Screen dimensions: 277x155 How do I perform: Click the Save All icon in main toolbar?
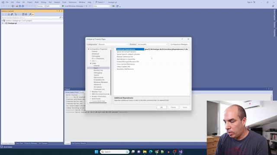pyautogui.click(x=23, y=6)
